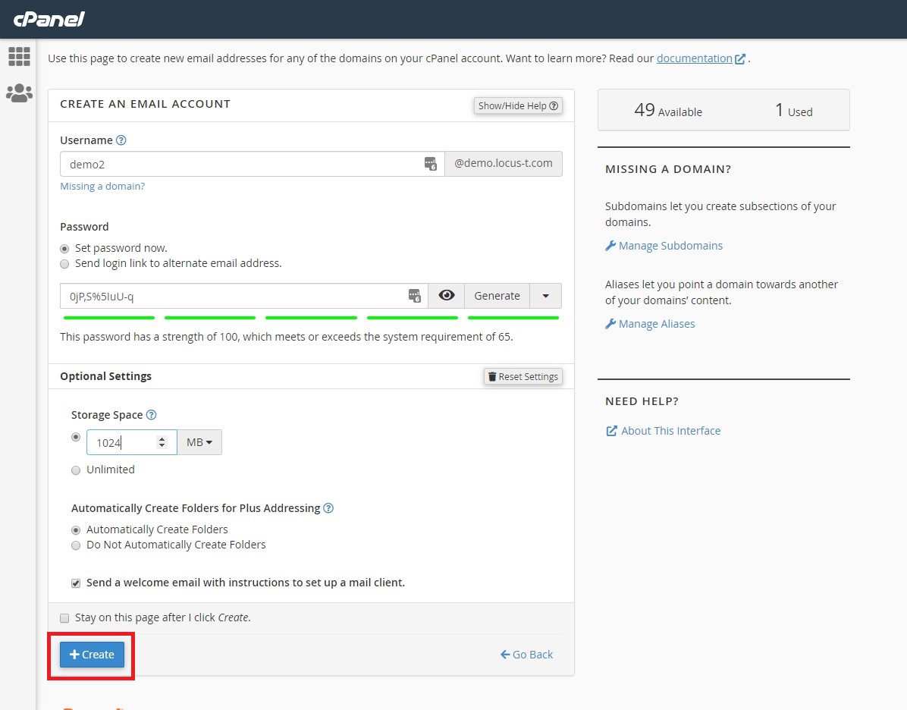The image size is (907, 710).
Task: Choose 'Do Not Automatically Create Folders'
Action: point(76,545)
